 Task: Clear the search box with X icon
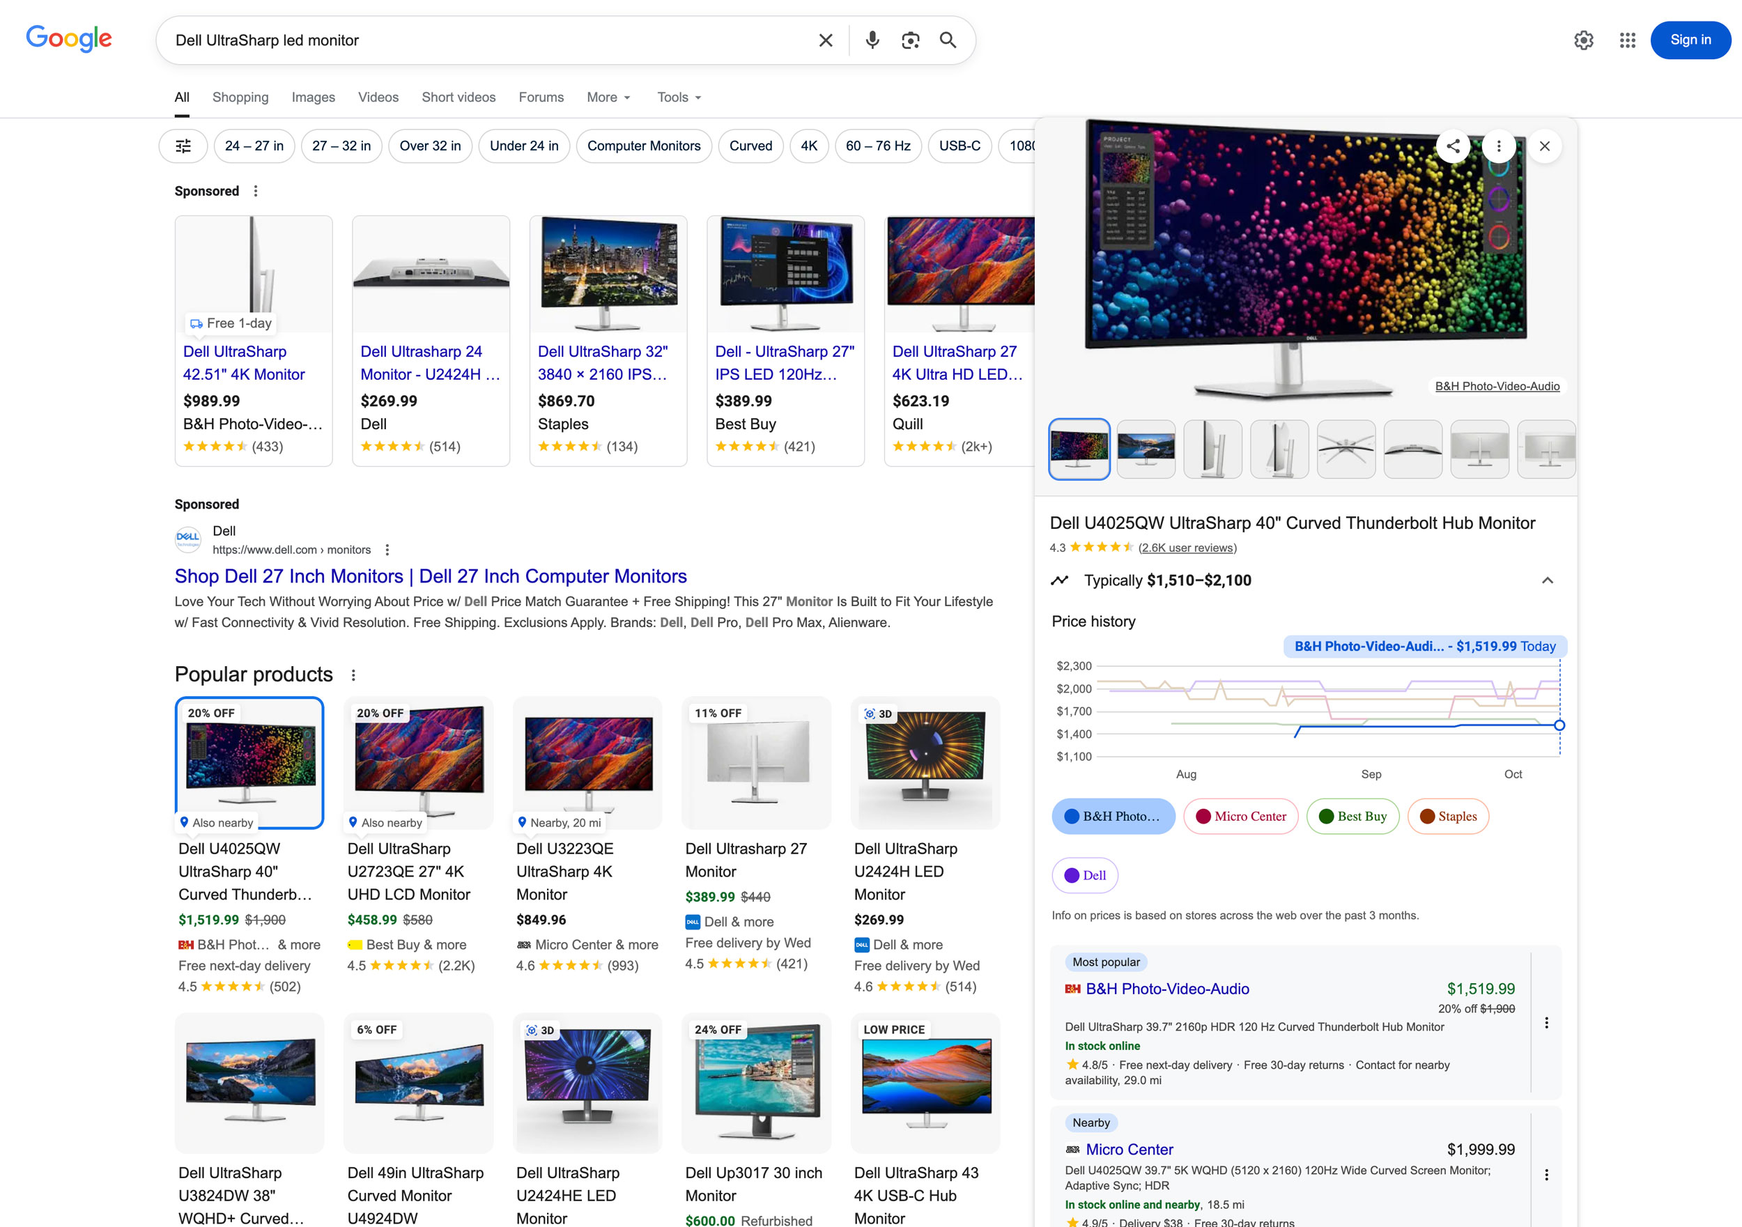coord(826,40)
